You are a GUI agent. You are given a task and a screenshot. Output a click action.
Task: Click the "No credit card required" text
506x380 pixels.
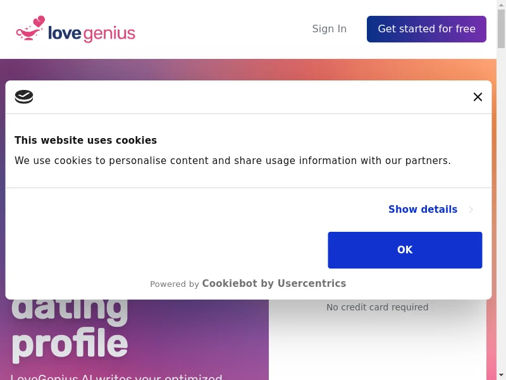(377, 307)
